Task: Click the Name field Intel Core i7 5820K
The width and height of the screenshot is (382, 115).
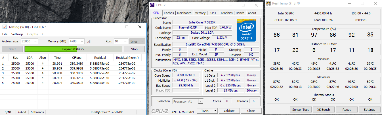Action: 202,22
